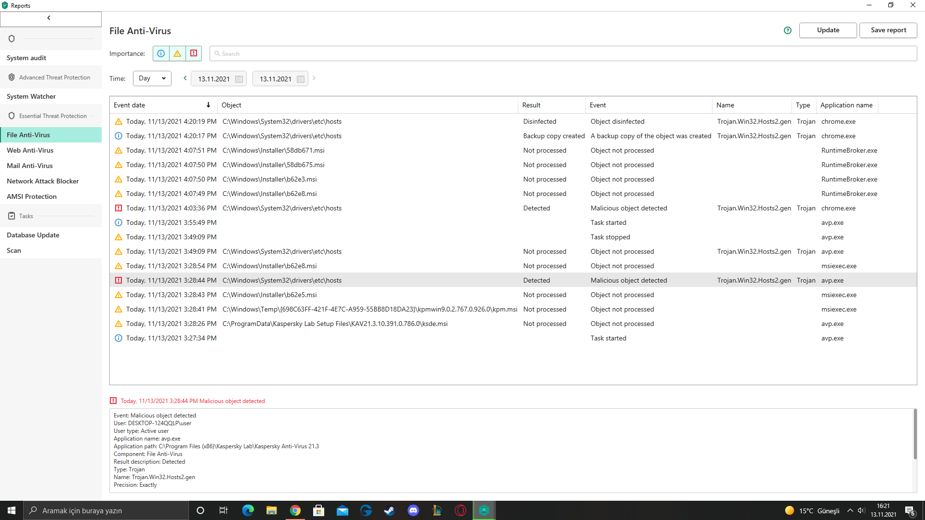Collapse the sidebar with back chevron
Screen dimensions: 925x520
(49, 18)
